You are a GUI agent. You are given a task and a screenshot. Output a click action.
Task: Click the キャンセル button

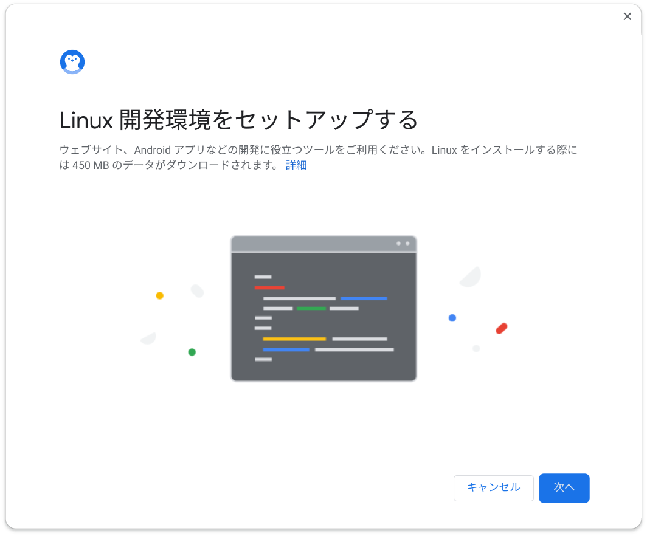tap(494, 488)
